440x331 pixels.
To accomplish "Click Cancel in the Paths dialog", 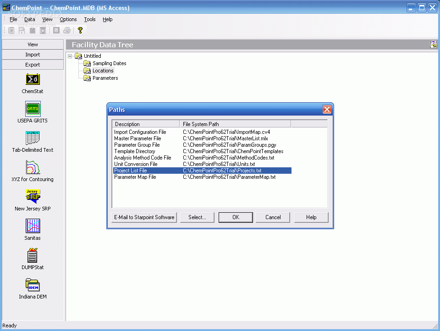I will click(x=273, y=217).
